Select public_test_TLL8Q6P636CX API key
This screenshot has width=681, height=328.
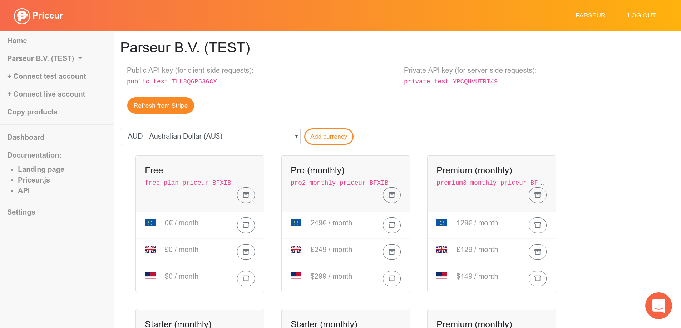[172, 82]
